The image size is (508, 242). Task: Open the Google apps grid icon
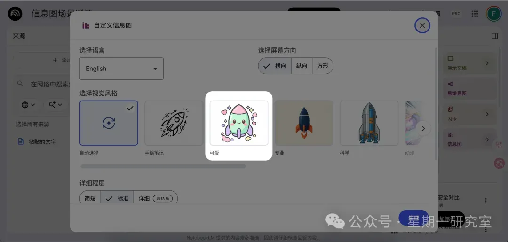475,14
